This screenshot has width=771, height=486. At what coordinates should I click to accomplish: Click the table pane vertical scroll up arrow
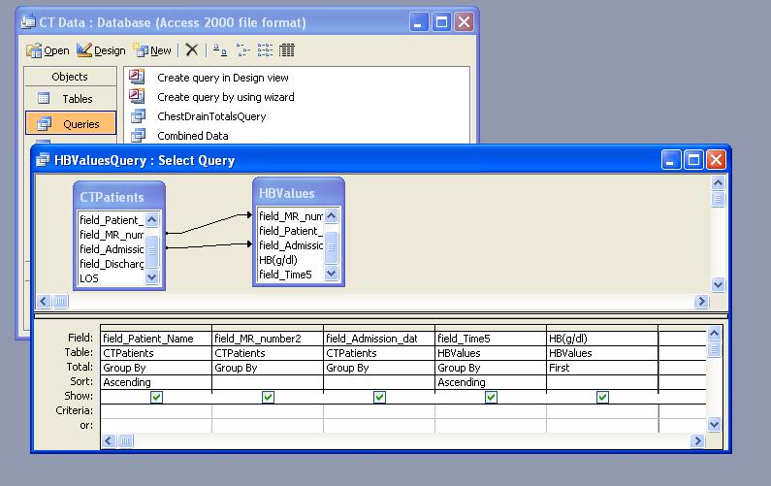718,183
